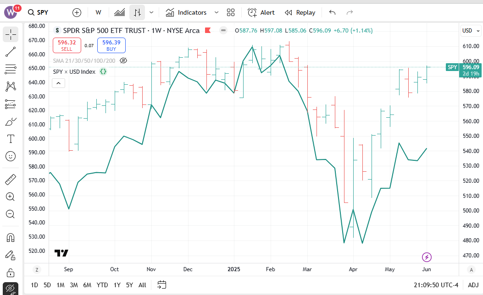Select the brush drawing tool
The height and width of the screenshot is (295, 483).
[x=11, y=121]
